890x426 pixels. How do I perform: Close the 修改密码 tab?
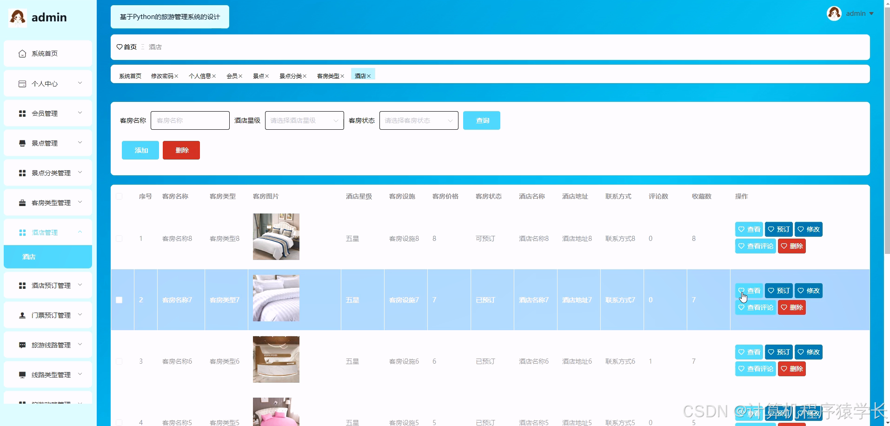tap(177, 76)
